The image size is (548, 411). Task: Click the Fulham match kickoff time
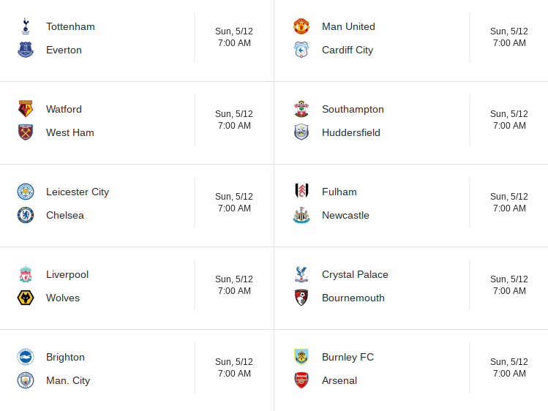(509, 203)
